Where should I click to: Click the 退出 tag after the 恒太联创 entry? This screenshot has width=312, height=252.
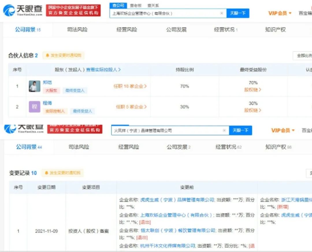point(142,237)
